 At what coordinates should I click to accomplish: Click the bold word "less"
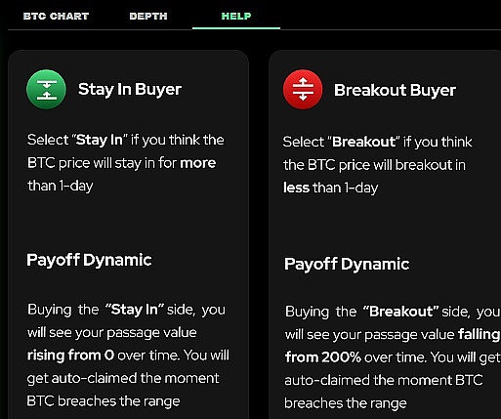[296, 188]
